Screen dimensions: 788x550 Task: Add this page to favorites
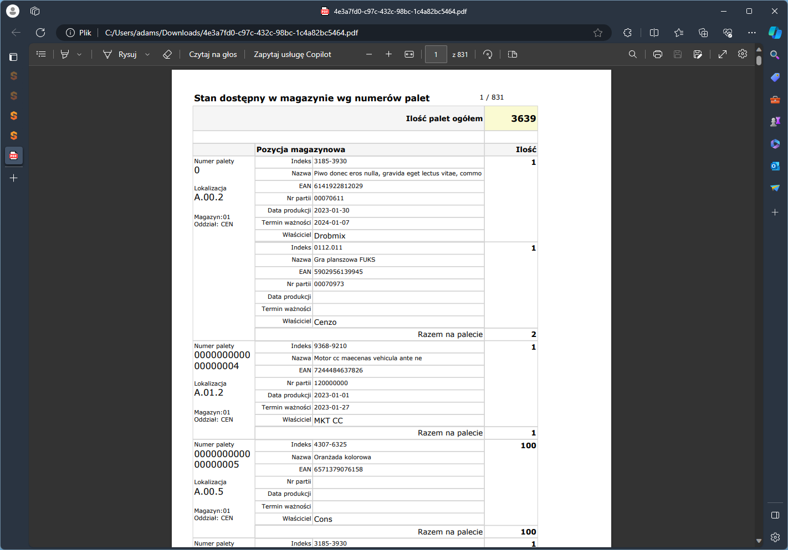[x=598, y=33]
